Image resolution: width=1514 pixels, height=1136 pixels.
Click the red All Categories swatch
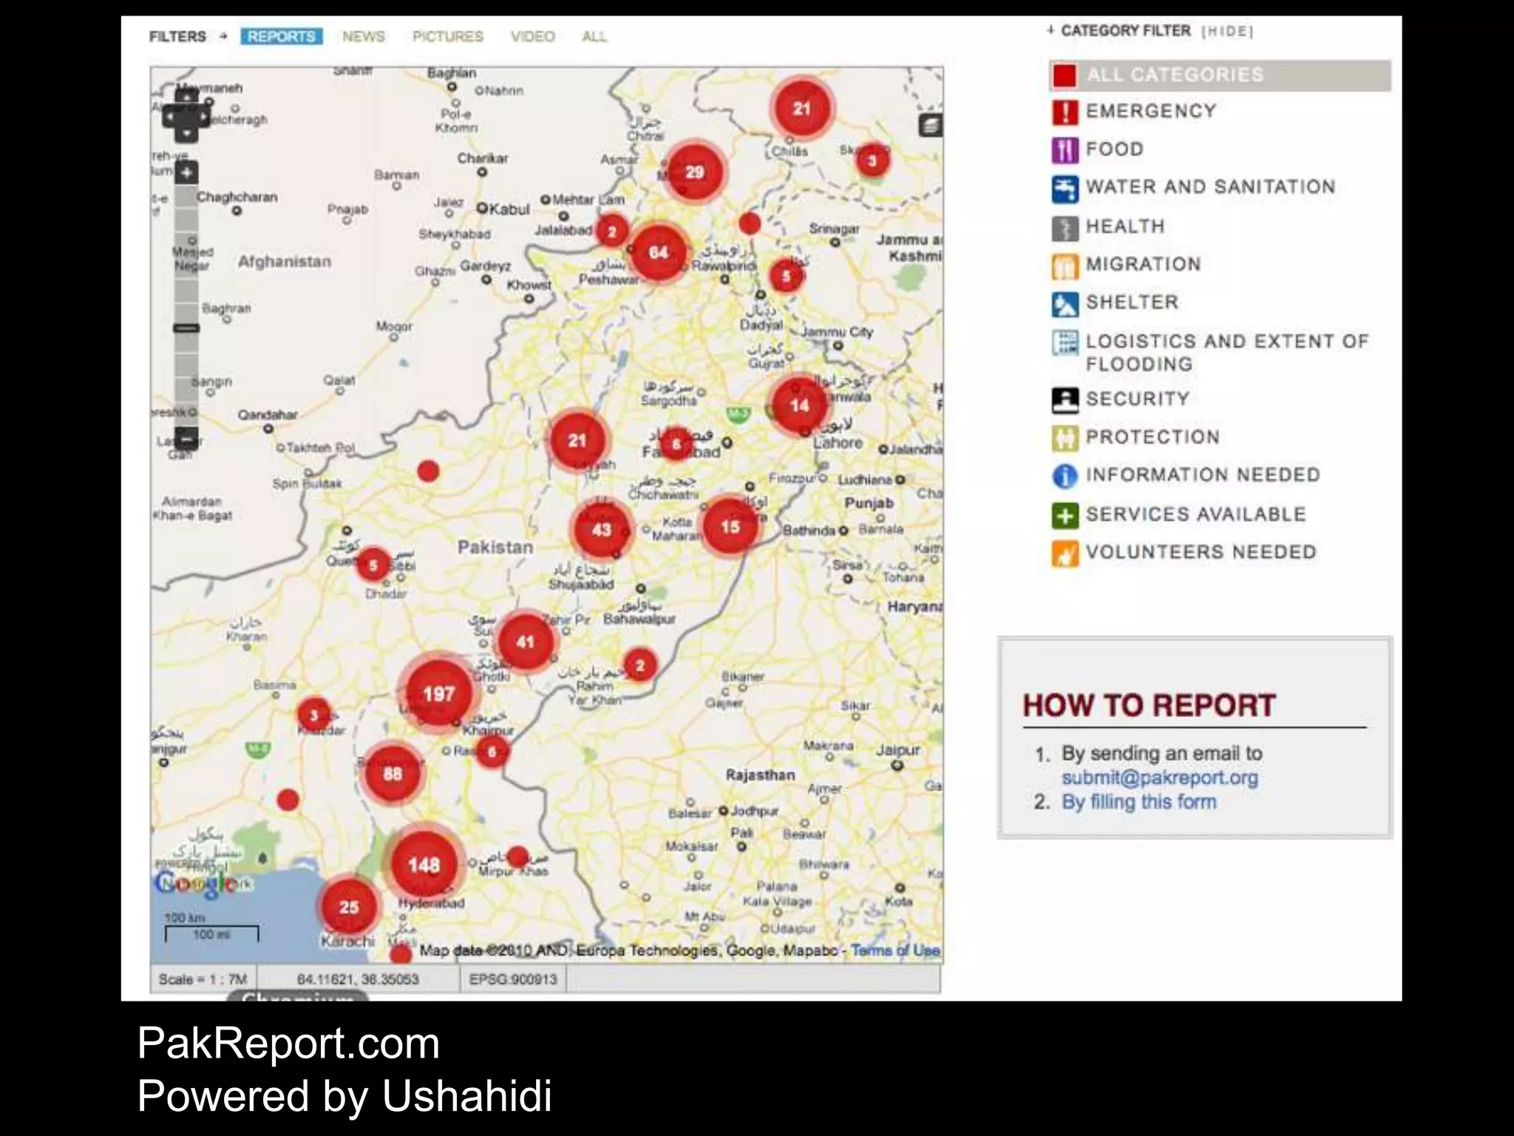click(1065, 75)
